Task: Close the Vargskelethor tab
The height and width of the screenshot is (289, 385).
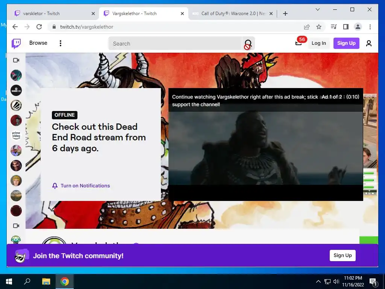Action: coord(182,14)
